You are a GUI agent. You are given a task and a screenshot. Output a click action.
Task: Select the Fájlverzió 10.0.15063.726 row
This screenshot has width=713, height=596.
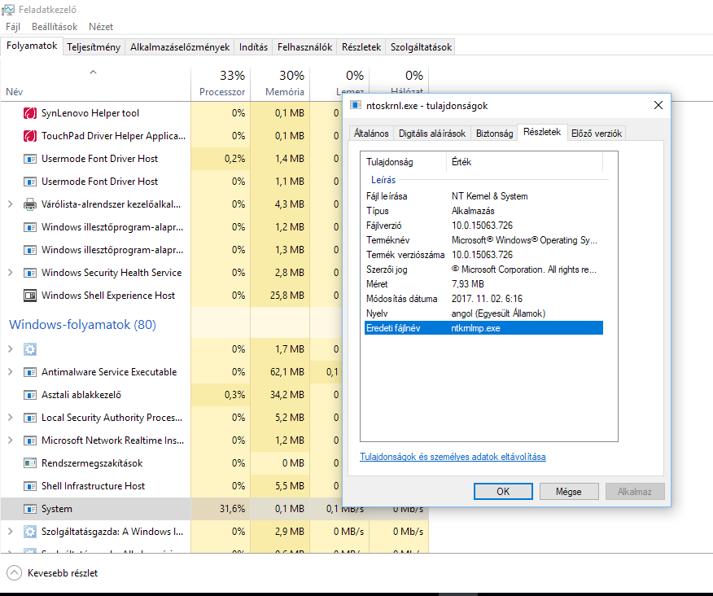pyautogui.click(x=483, y=226)
